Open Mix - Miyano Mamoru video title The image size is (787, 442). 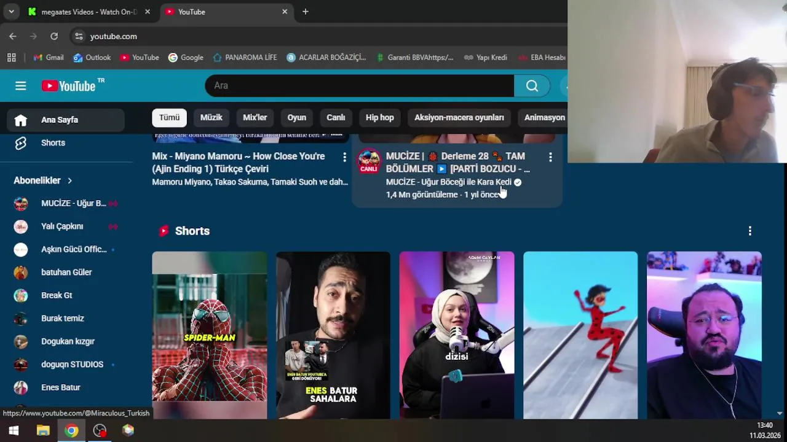pyautogui.click(x=239, y=163)
